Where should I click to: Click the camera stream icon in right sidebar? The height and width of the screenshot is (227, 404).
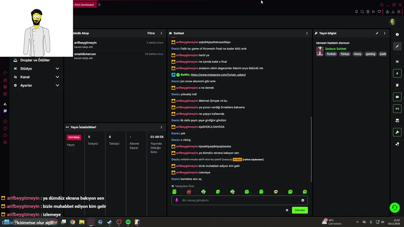pyautogui.click(x=397, y=120)
